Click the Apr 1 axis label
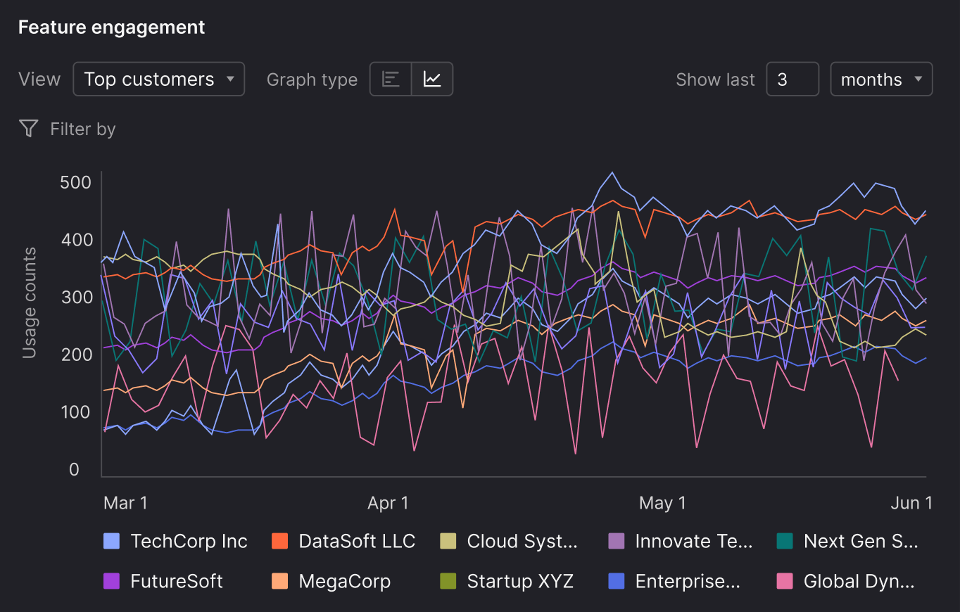The height and width of the screenshot is (612, 960). click(388, 503)
